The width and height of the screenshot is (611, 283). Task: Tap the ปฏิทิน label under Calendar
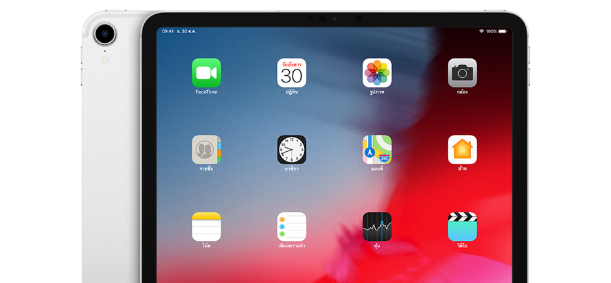point(291,92)
